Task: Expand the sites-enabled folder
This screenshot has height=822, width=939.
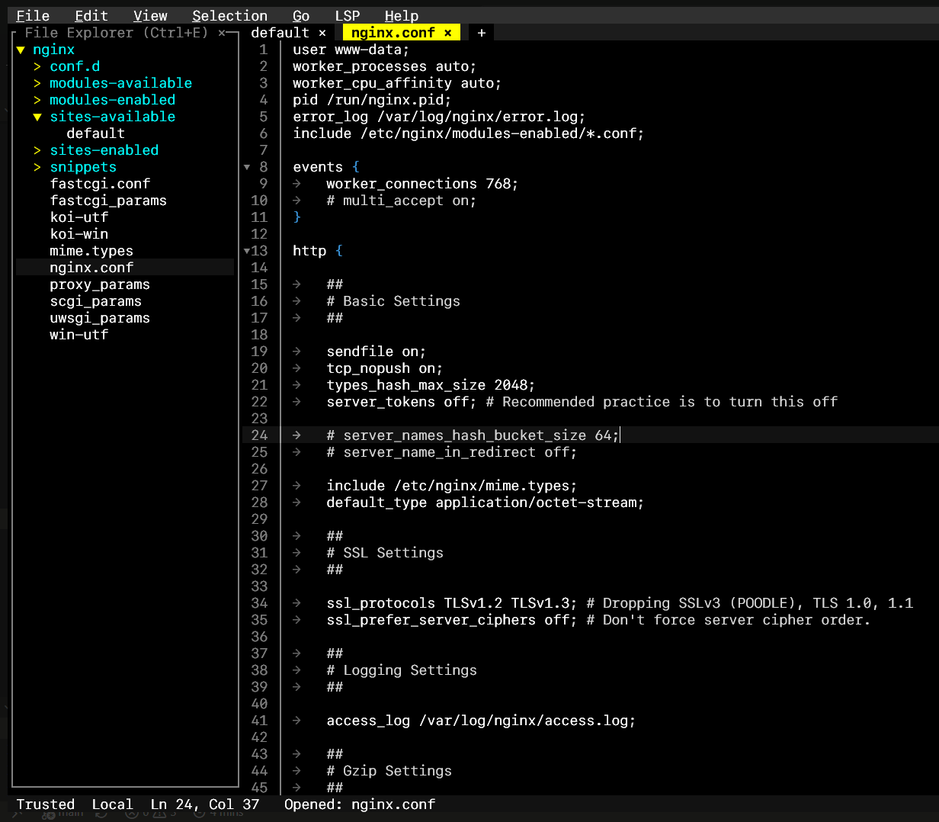Action: [37, 150]
